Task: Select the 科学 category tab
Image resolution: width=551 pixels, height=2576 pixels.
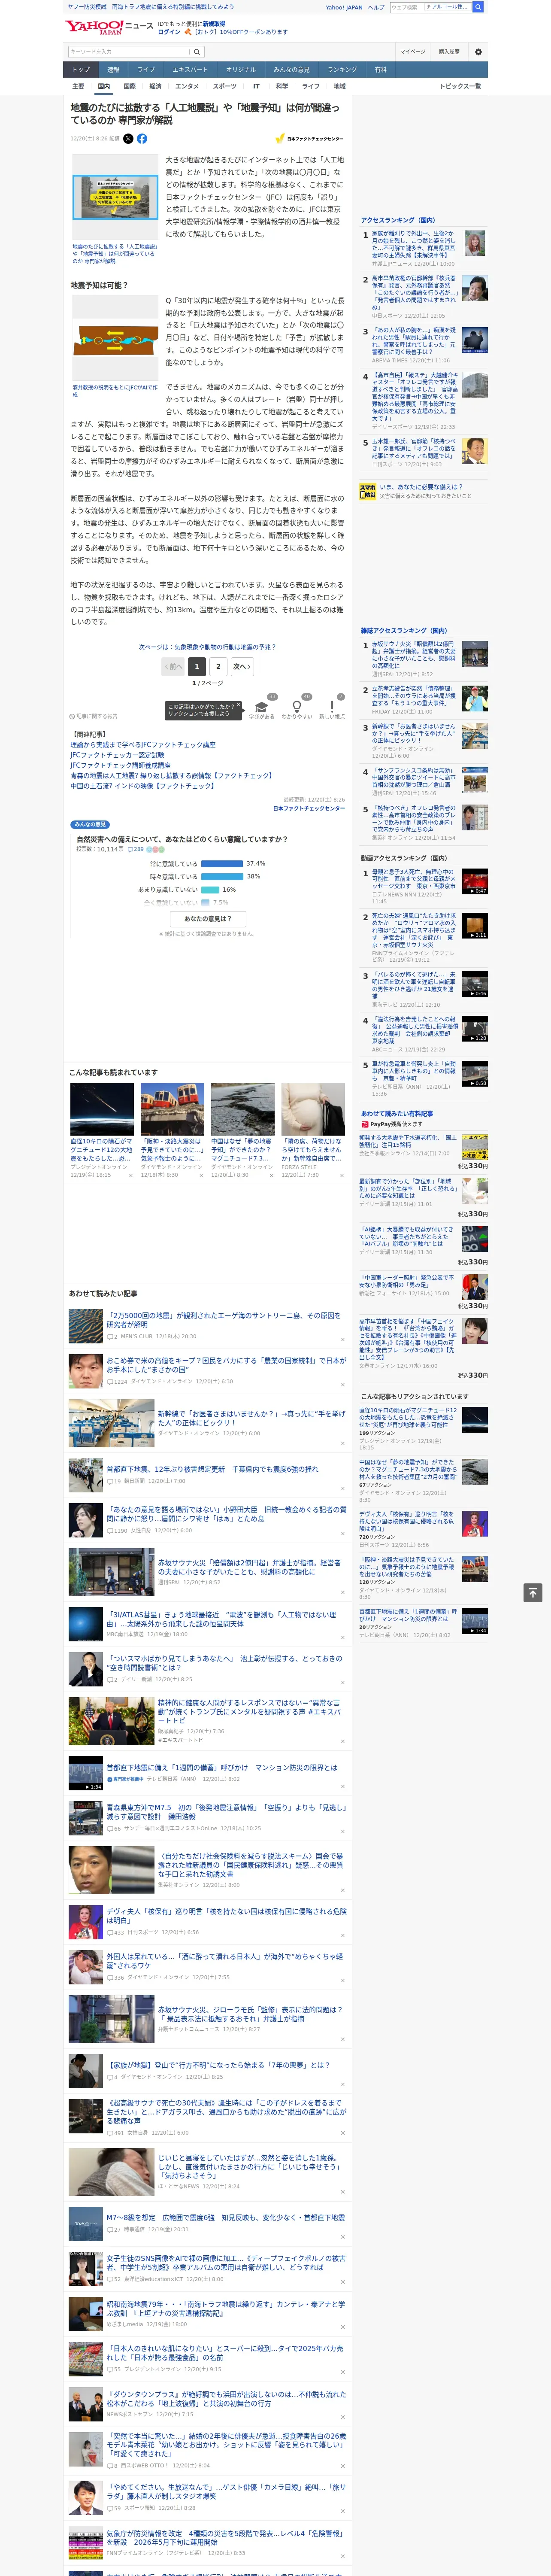Action: pyautogui.click(x=282, y=87)
